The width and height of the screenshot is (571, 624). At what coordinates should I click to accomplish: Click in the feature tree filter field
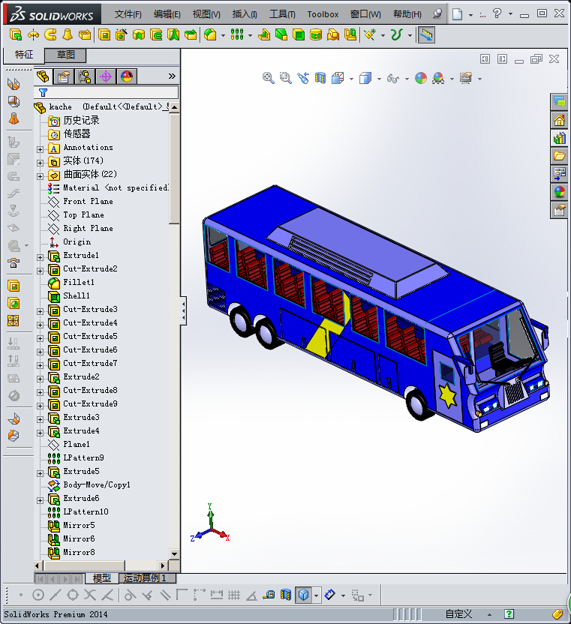pyautogui.click(x=107, y=93)
